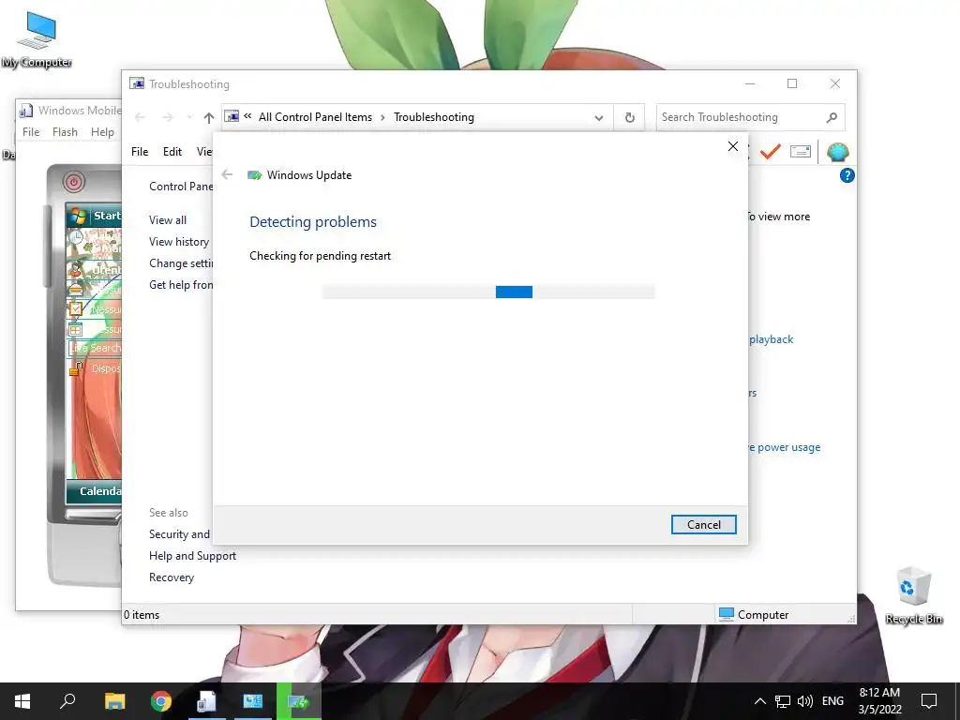This screenshot has height=720, width=960.
Task: Open Google Chrome from taskbar
Action: (x=160, y=701)
